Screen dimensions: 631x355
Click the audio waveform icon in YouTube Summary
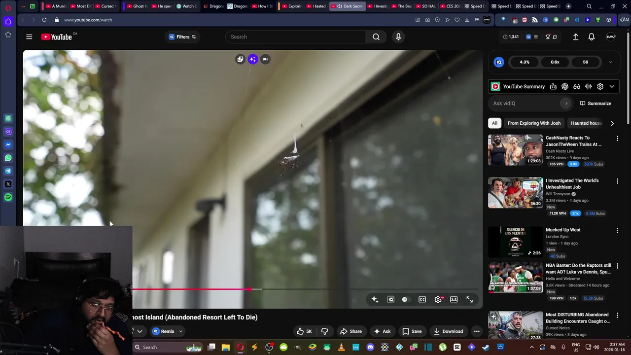[588, 86]
